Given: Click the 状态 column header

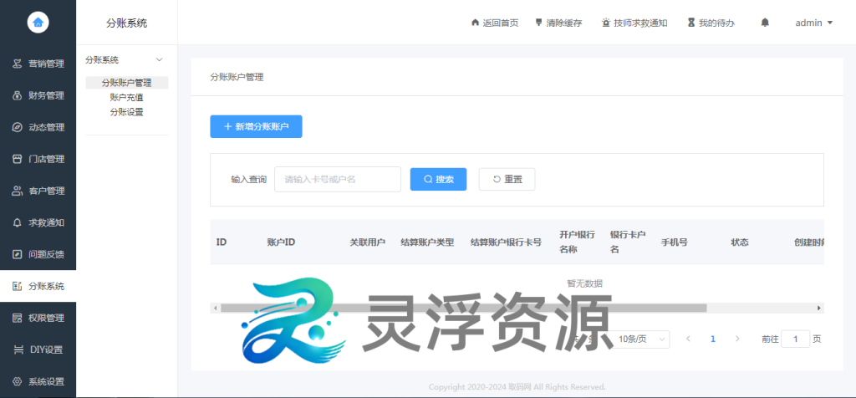Looking at the screenshot, I should point(740,242).
